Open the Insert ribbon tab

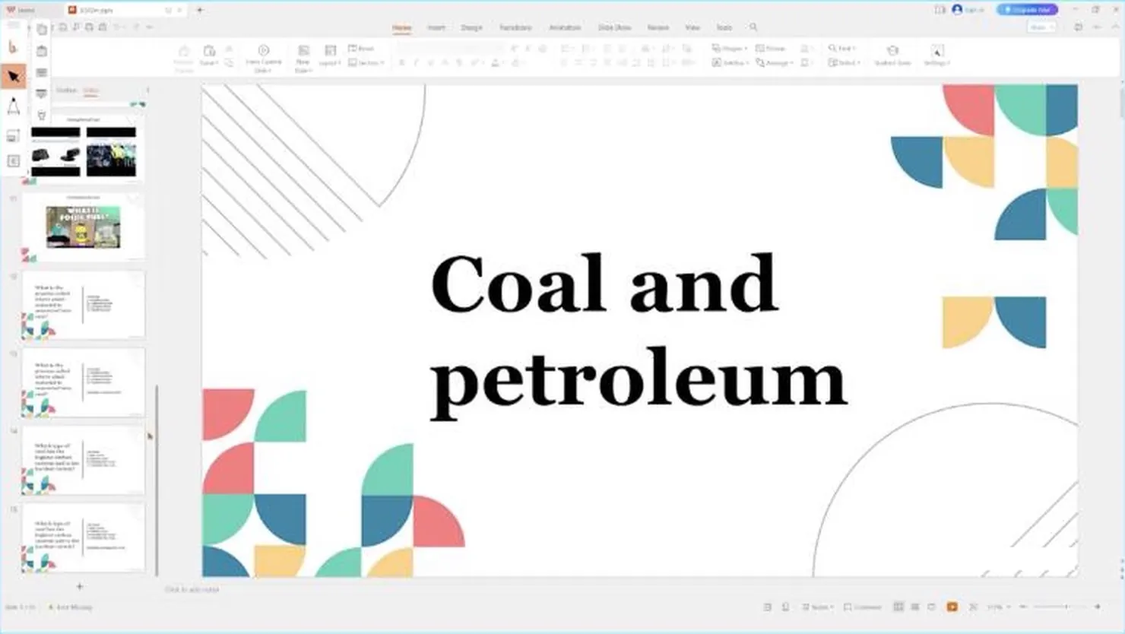tap(436, 27)
